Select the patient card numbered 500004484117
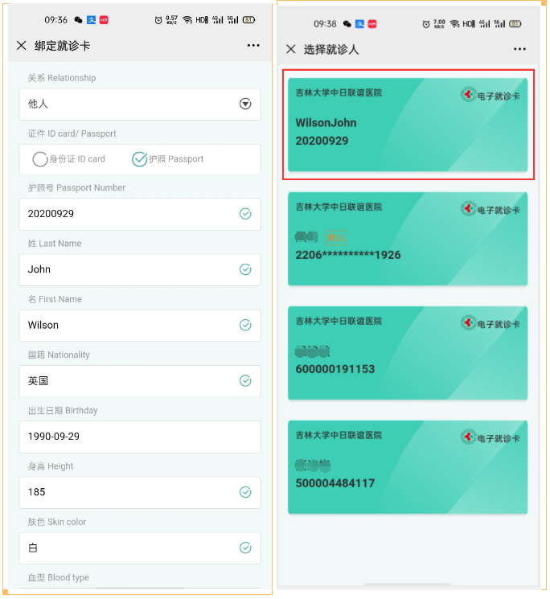Screen dimensions: 550x599 [x=407, y=467]
